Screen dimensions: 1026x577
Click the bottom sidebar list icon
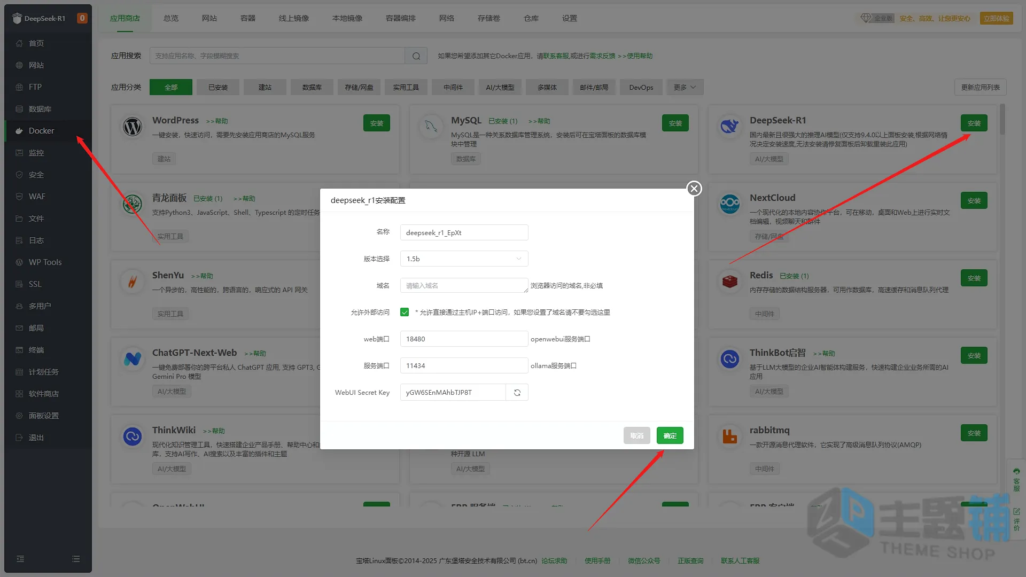[x=76, y=559]
